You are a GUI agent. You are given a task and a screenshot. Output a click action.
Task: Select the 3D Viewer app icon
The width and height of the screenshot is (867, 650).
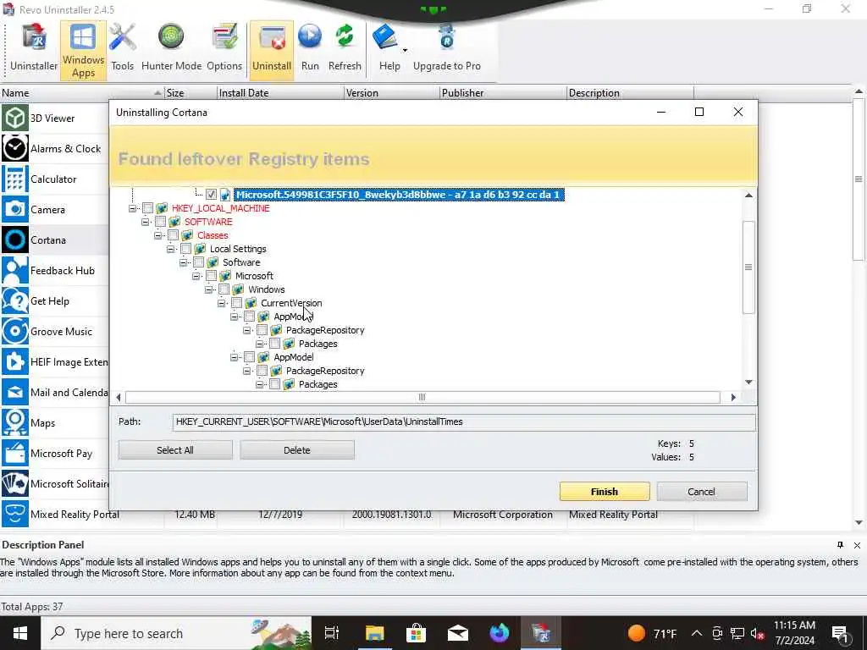(15, 118)
